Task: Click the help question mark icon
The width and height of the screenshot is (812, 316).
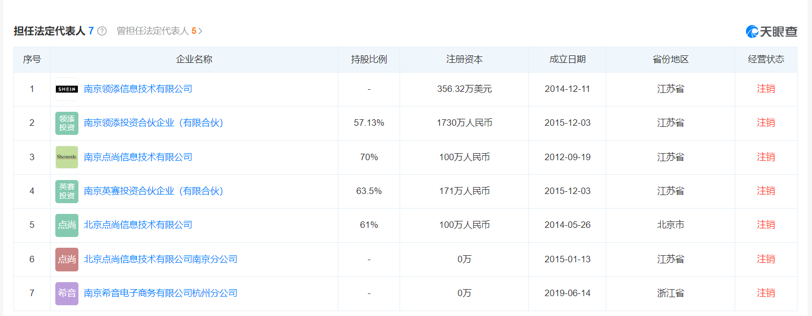Action: (102, 31)
